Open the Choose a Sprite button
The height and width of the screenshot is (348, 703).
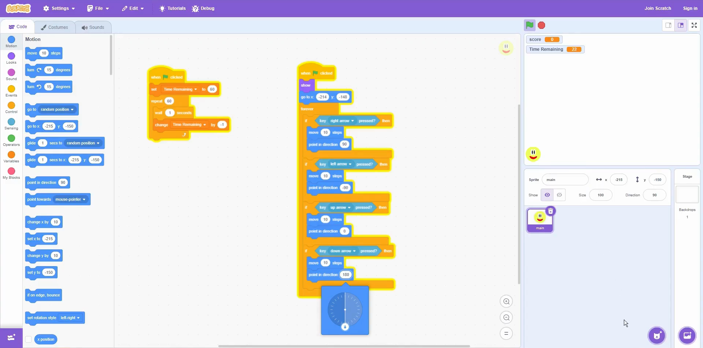click(x=657, y=336)
